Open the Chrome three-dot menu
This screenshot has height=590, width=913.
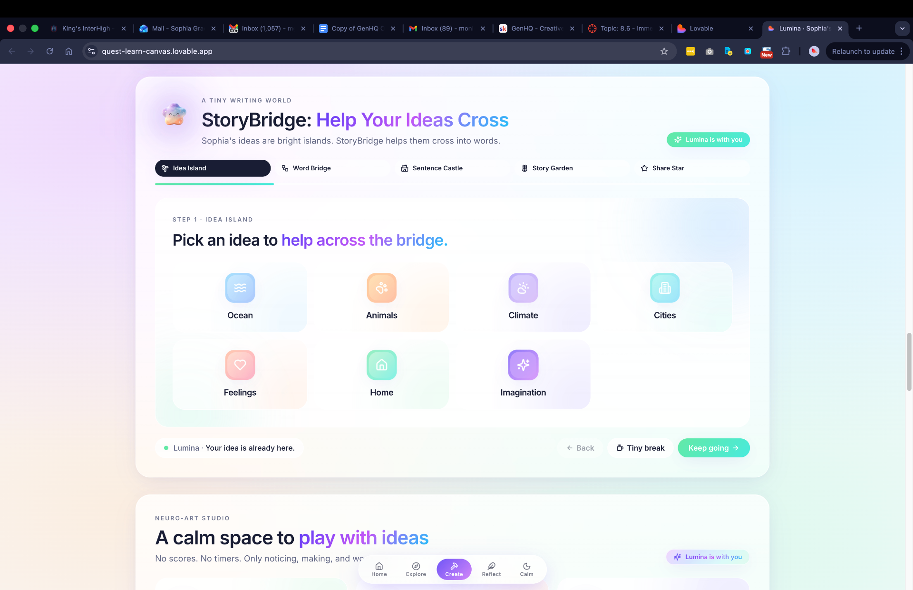[x=902, y=51]
